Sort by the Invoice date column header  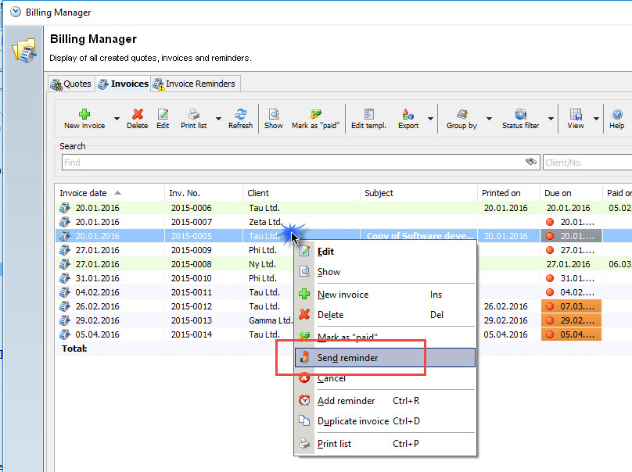pos(84,193)
